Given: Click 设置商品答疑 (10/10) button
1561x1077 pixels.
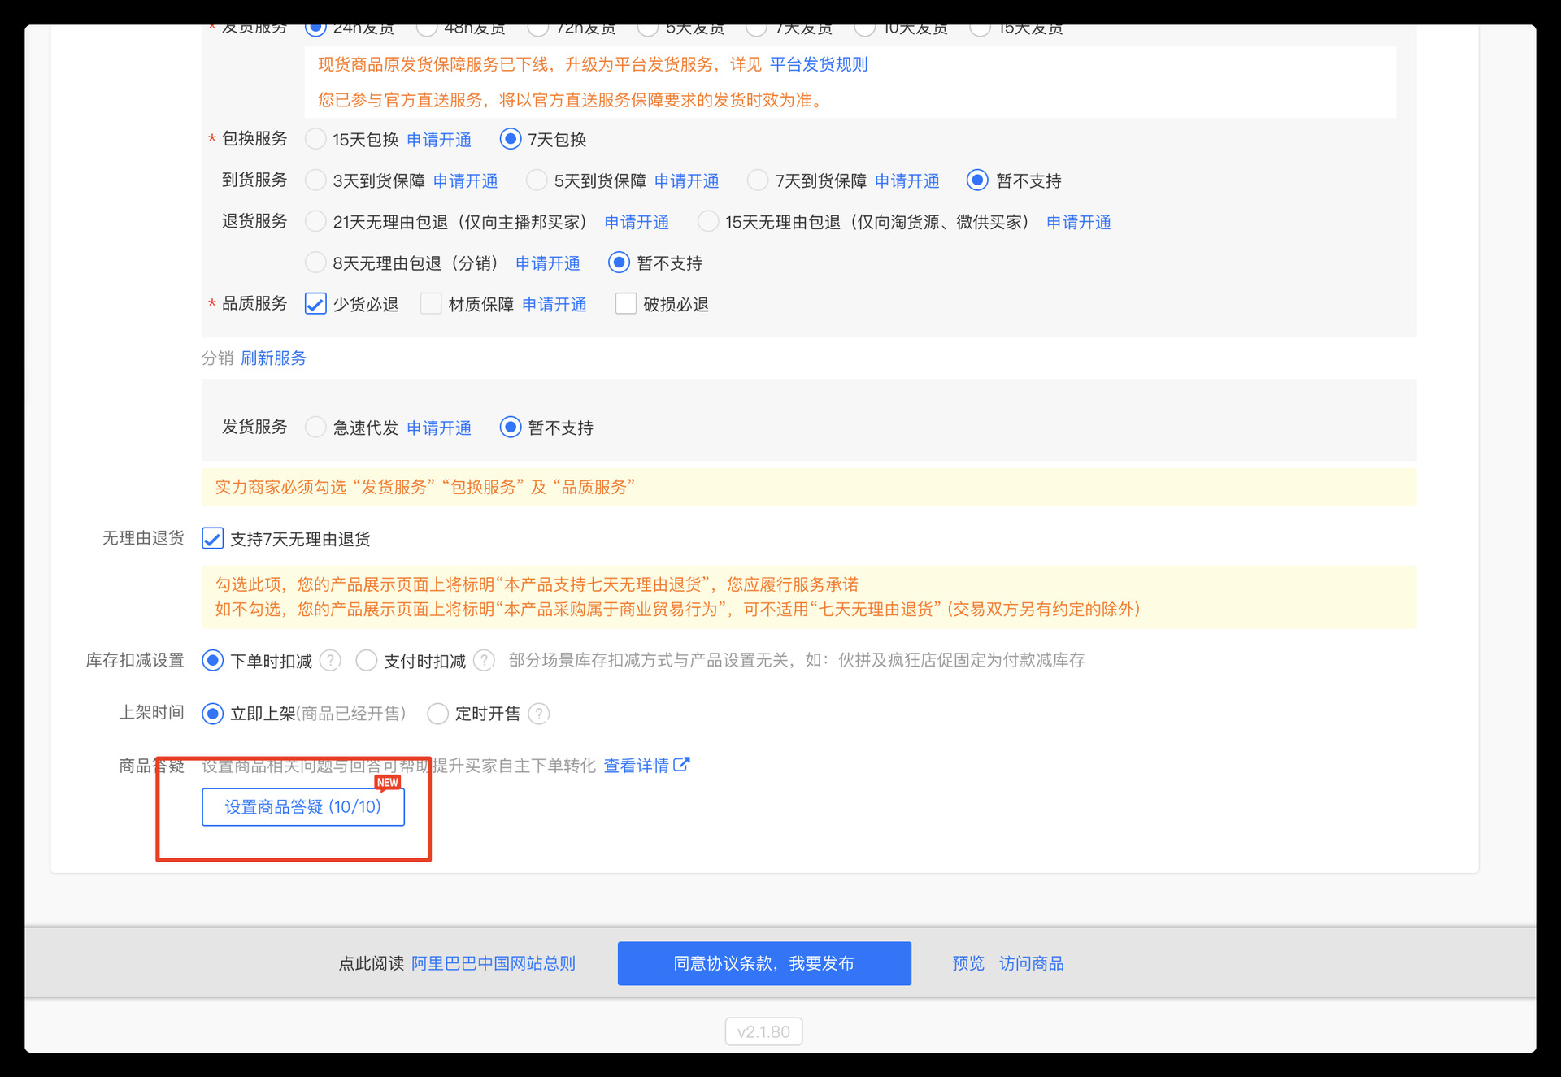Looking at the screenshot, I should 302,807.
